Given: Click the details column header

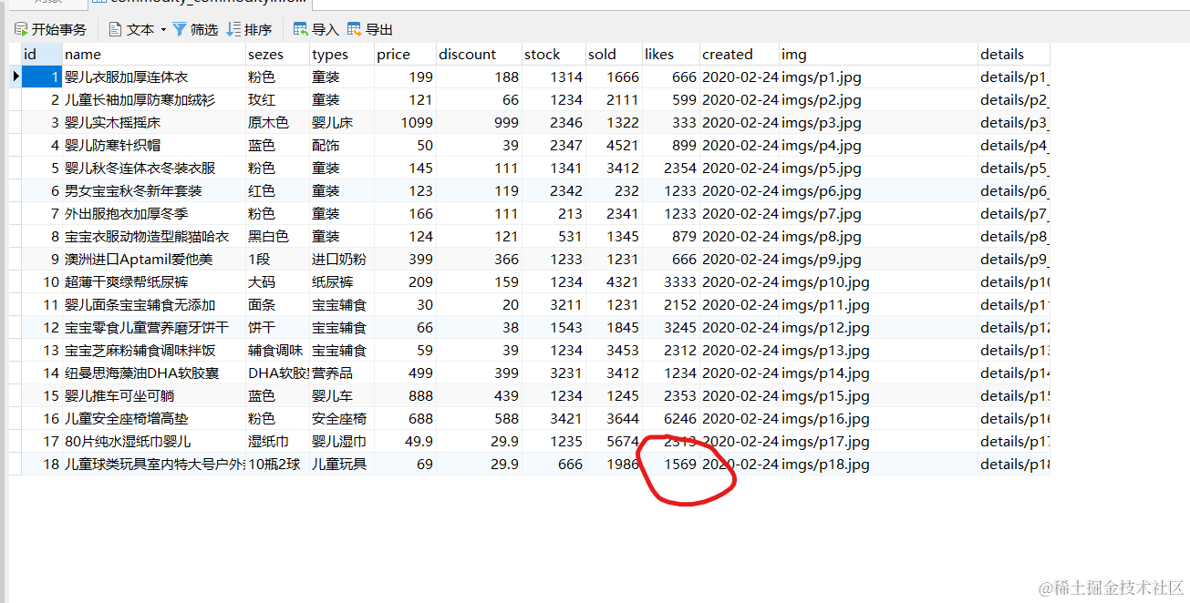Looking at the screenshot, I should [x=1014, y=54].
